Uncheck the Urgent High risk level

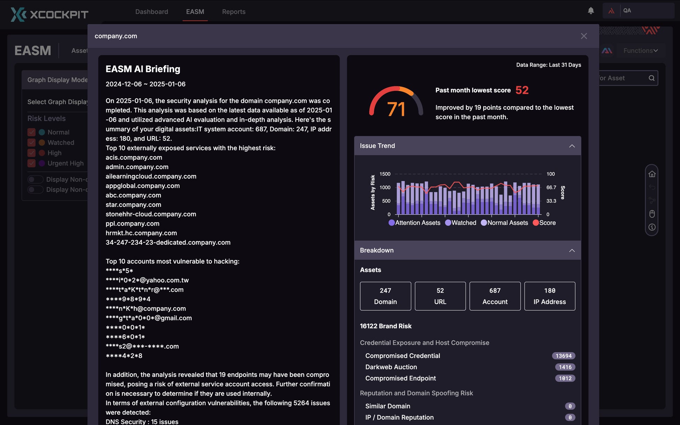[32, 163]
